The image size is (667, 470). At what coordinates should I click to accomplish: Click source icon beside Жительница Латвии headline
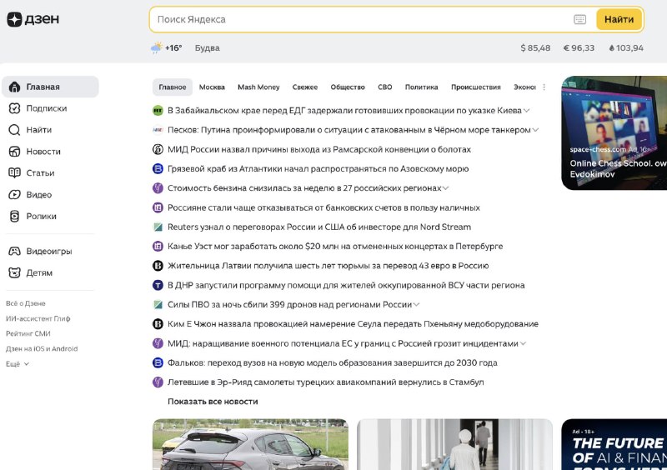coord(158,266)
